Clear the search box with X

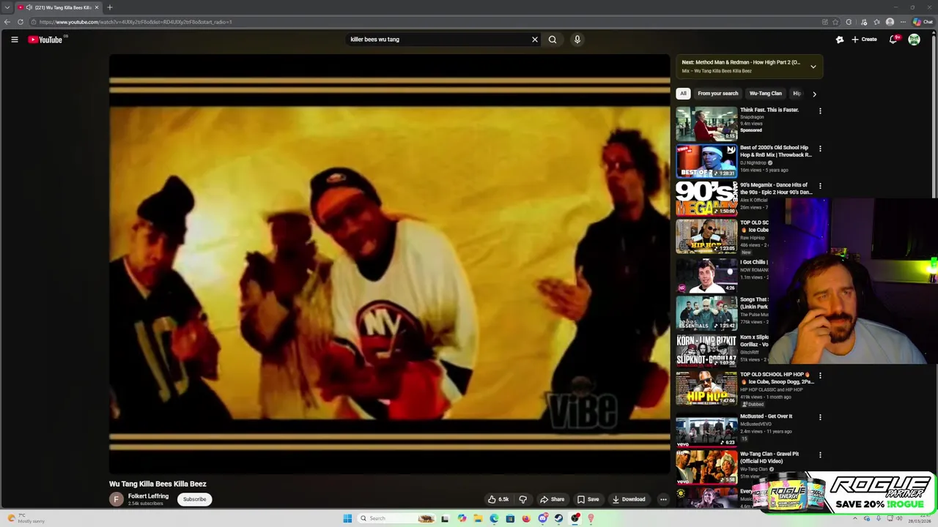coord(535,40)
